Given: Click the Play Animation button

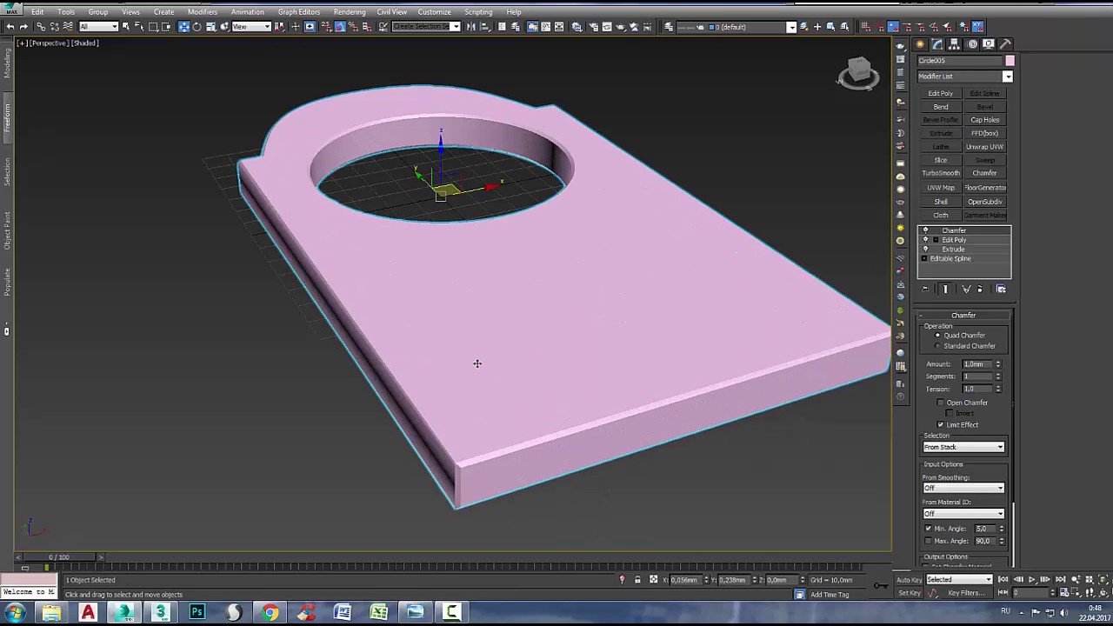Looking at the screenshot, I should (1032, 580).
